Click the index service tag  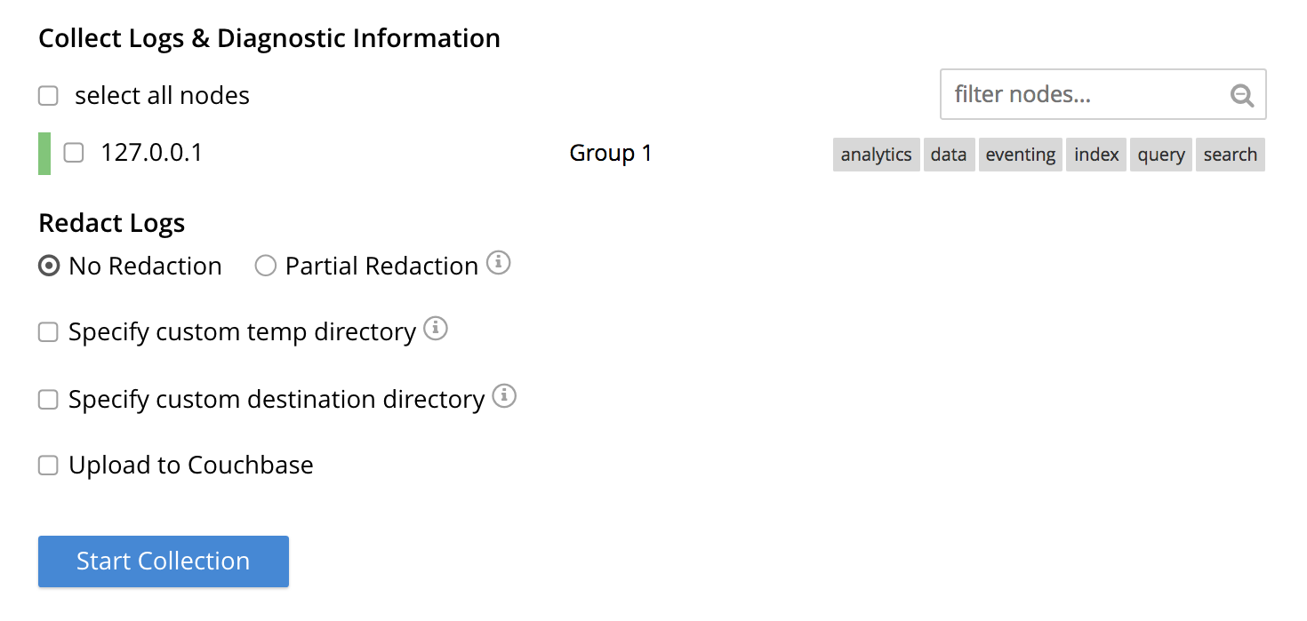1096,155
